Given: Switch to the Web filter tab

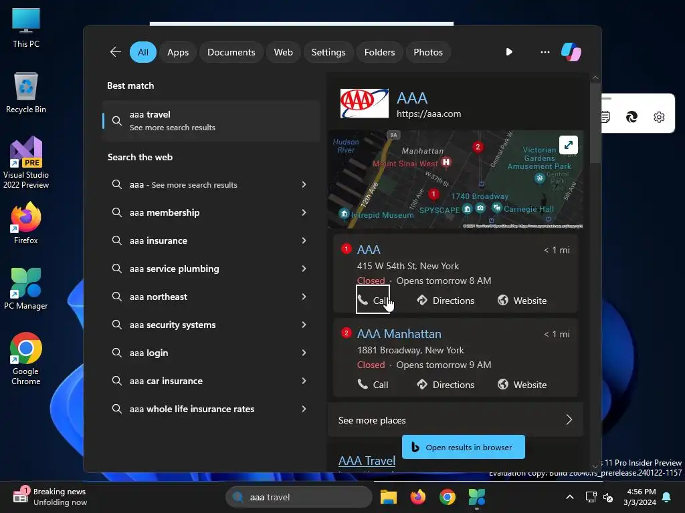Looking at the screenshot, I should (283, 52).
